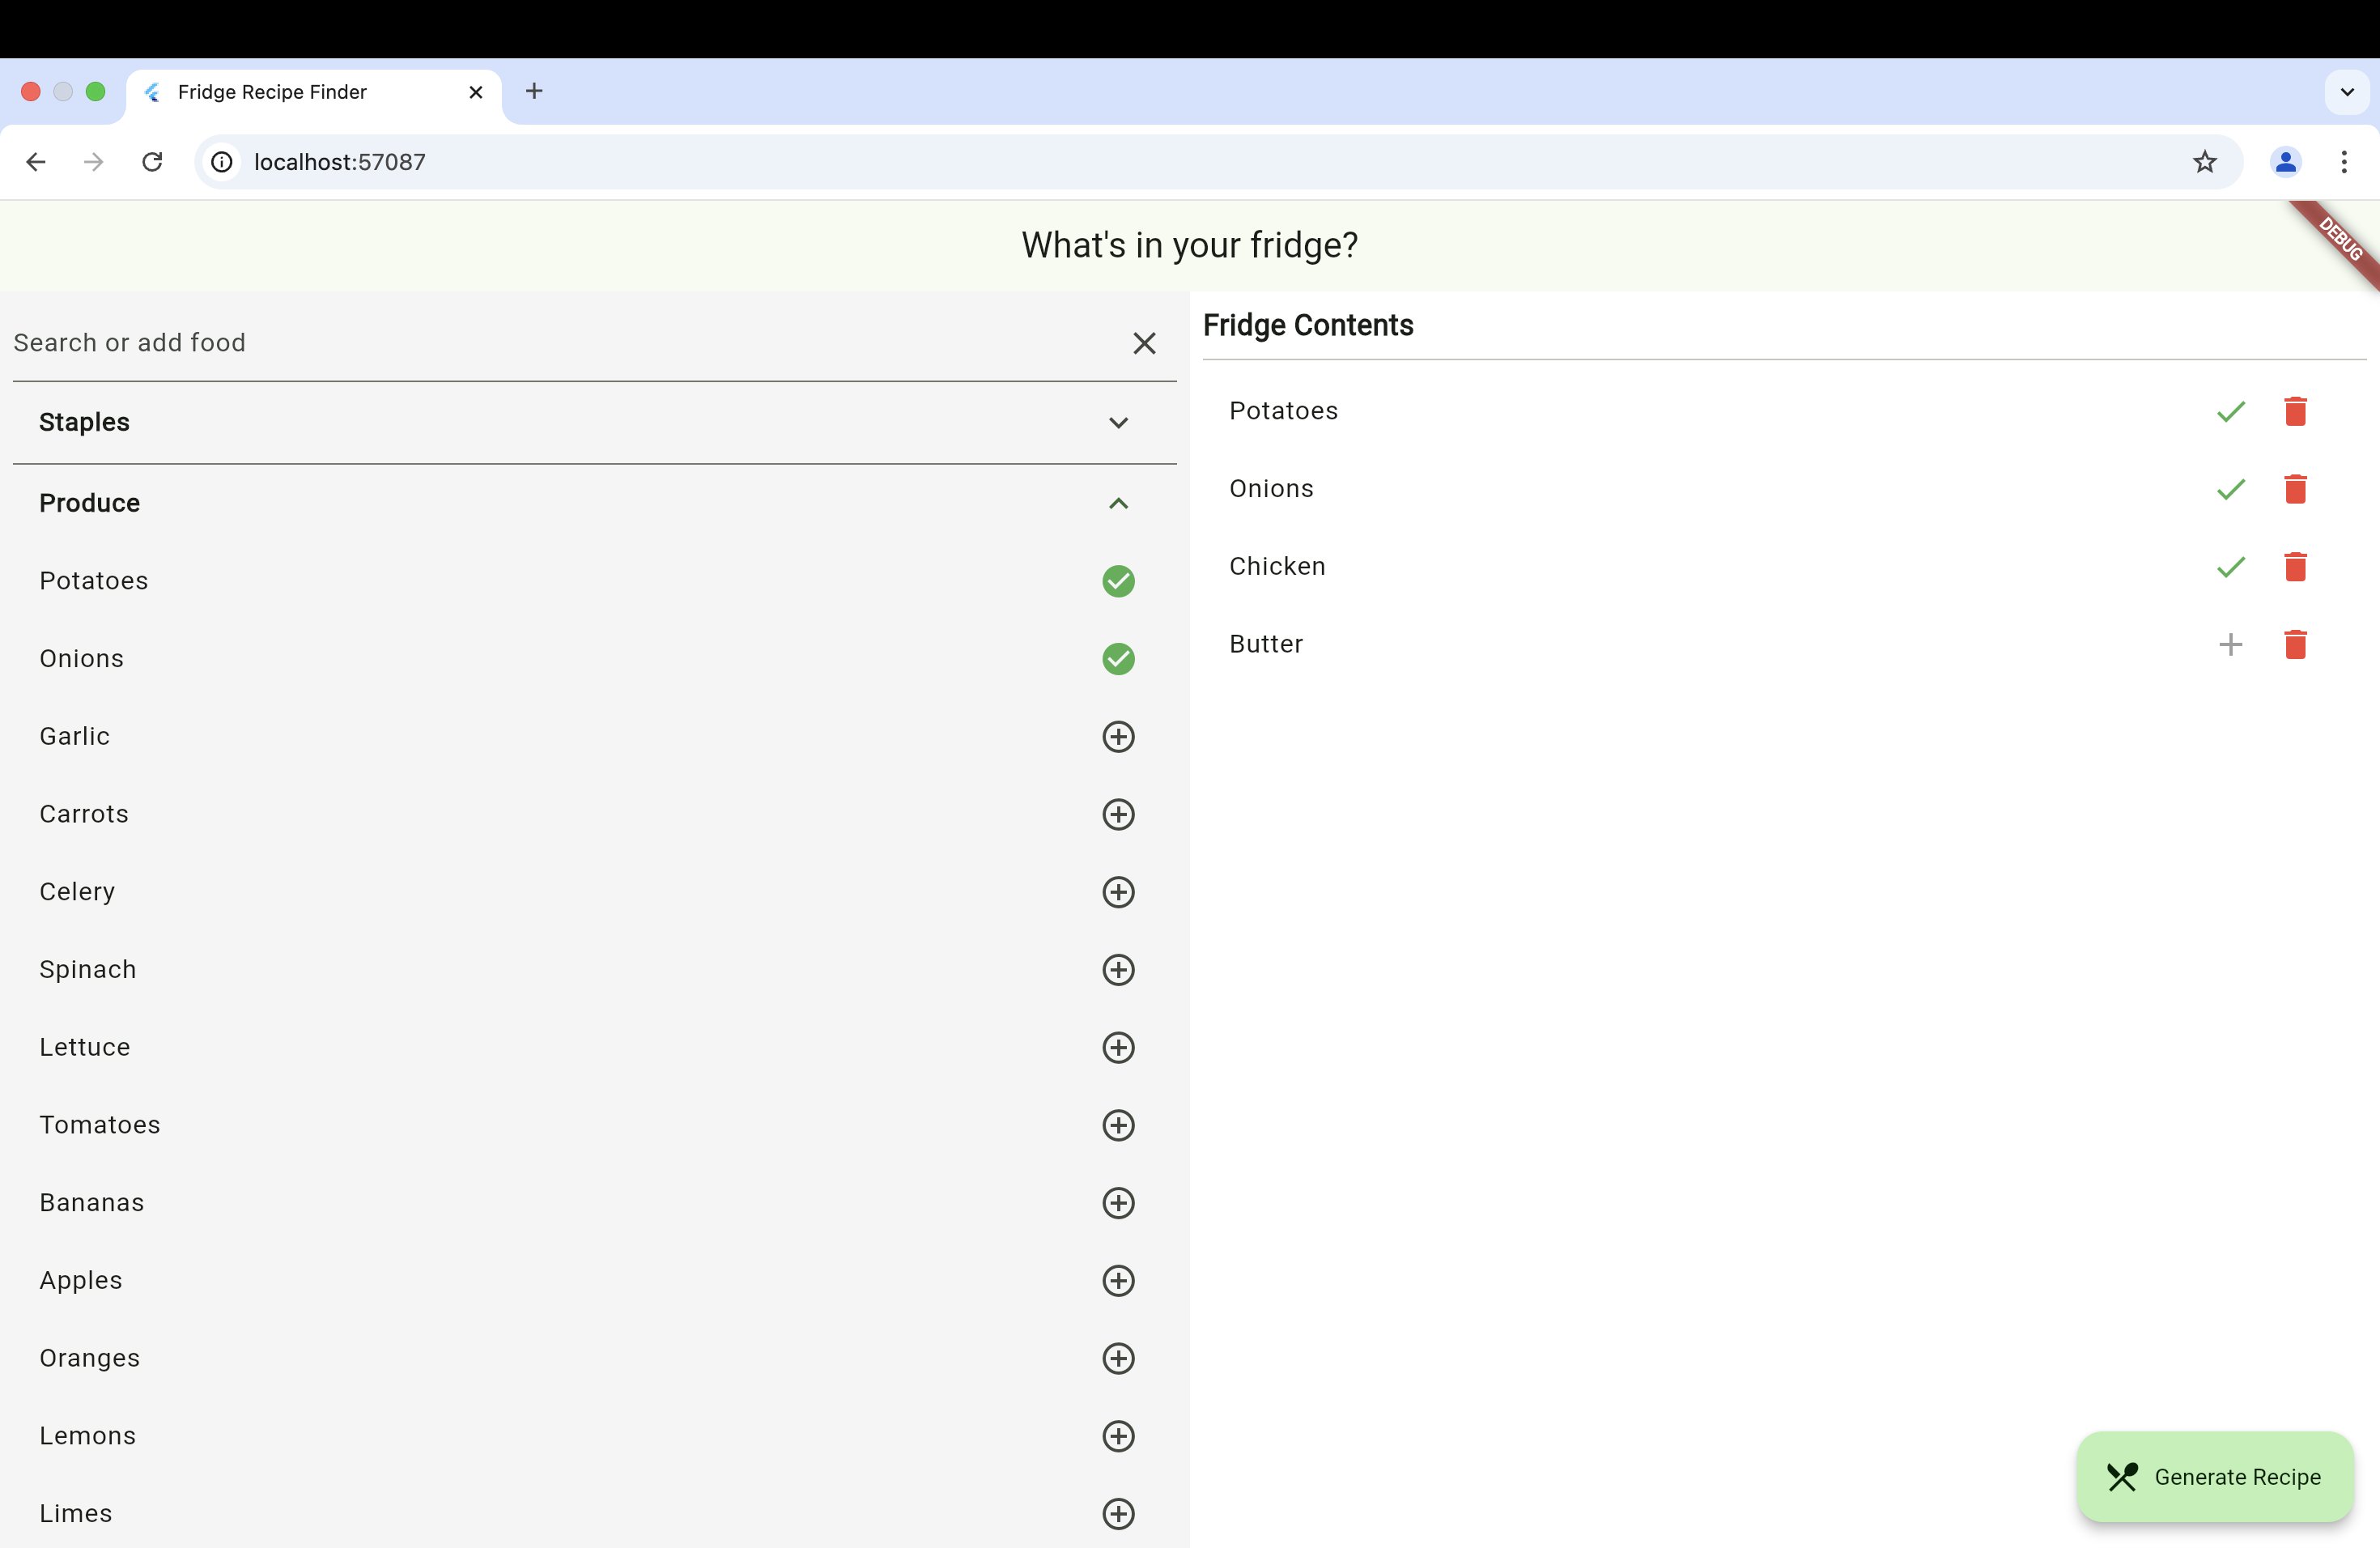2380x1548 pixels.
Task: Add Garlic with its plus icon
Action: pos(1118,737)
